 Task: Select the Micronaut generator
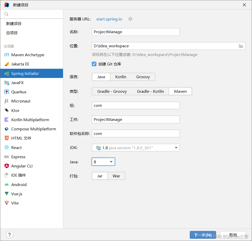coord(21,101)
